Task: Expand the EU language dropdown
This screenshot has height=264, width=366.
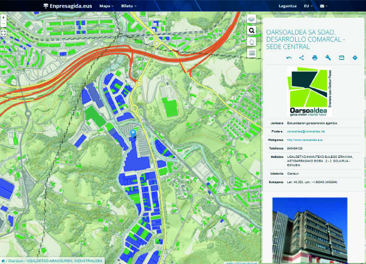Action: tap(308, 6)
